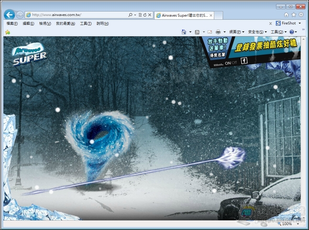Expand the 安全性(S) dropdown menu
Screen dimensions: 309x230
pyautogui.click(x=257, y=32)
